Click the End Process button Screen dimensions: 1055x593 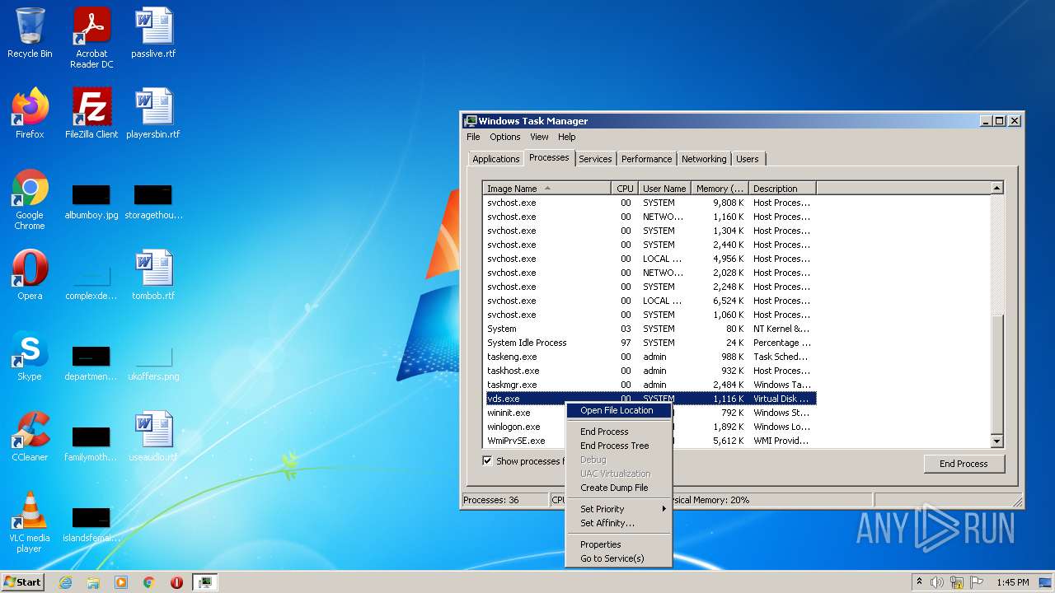(x=964, y=464)
